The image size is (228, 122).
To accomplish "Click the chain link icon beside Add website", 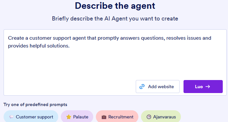I will tap(142, 87).
